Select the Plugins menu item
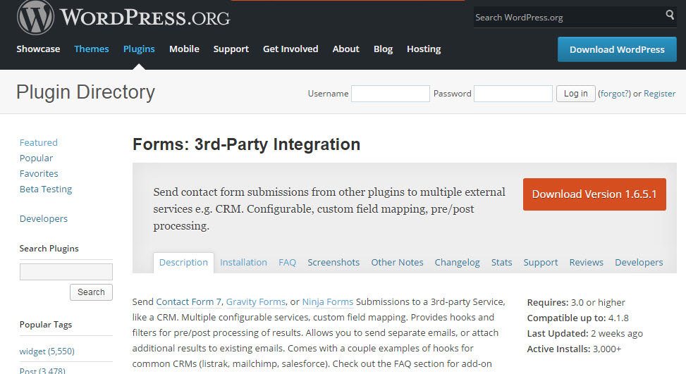The image size is (686, 374). click(139, 49)
